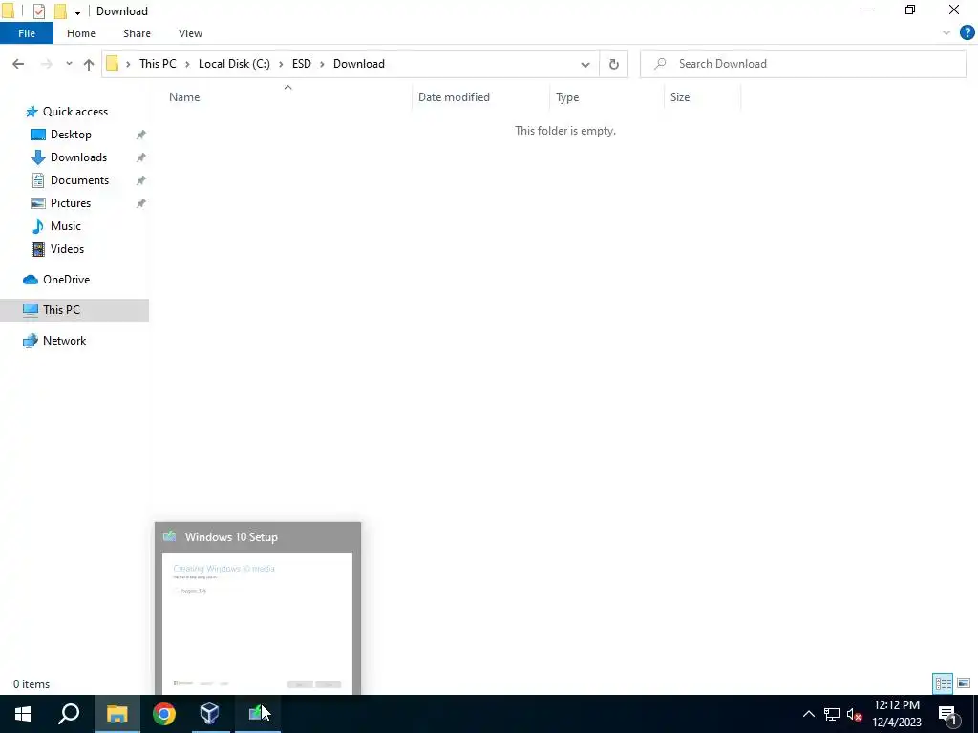The image size is (978, 733).
Task: Click the Forward navigation arrow
Action: (x=46, y=64)
